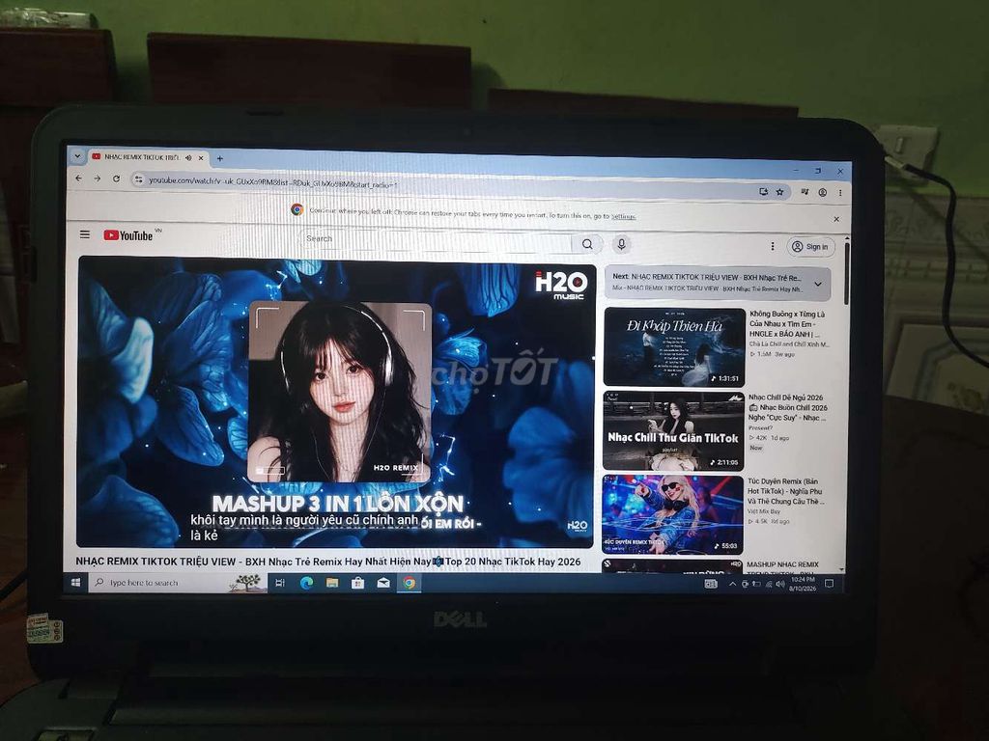Open 'Túc Duyên Remix (Bản Hot TikTok)' title

pos(785,491)
